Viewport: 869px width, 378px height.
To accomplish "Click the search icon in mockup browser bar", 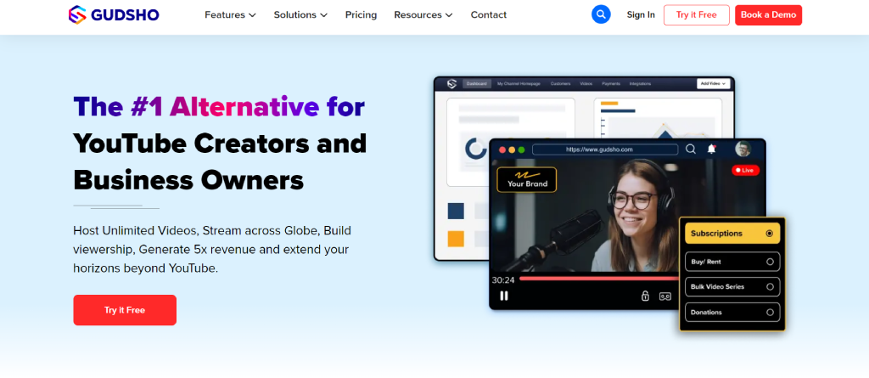I will [691, 149].
